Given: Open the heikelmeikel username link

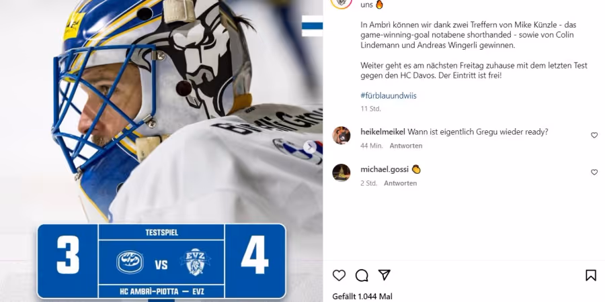Looking at the screenshot, I should click(382, 132).
